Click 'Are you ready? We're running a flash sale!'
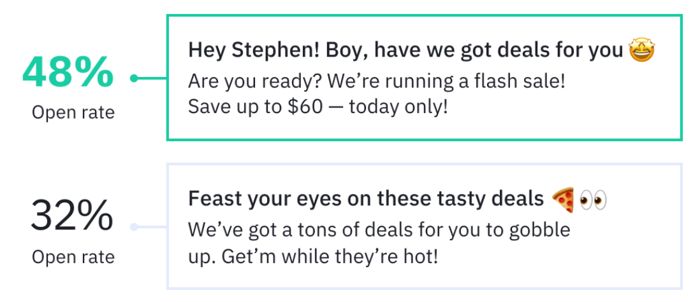Viewport: 700px width, 302px height. (x=377, y=81)
